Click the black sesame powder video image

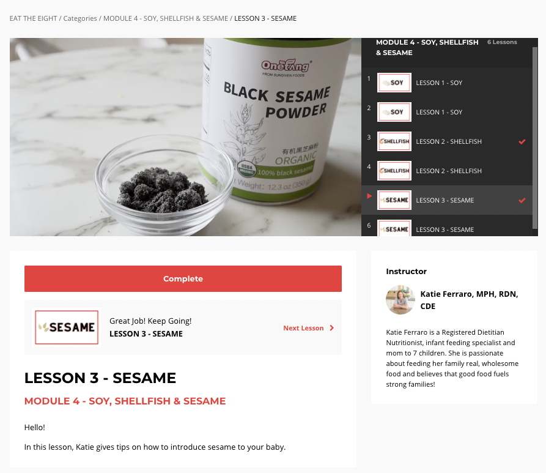[185, 137]
